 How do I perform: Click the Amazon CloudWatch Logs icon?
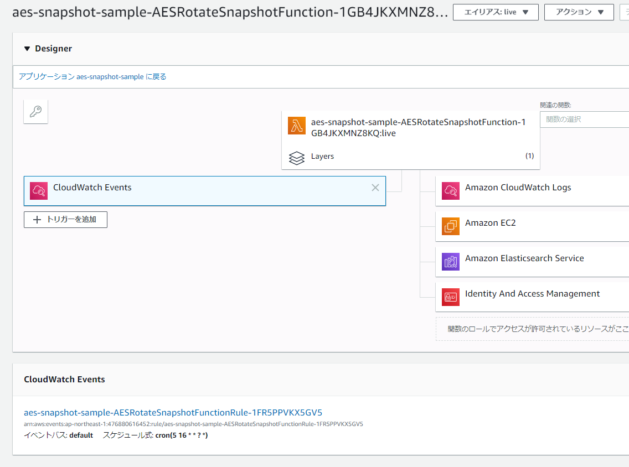click(x=451, y=191)
